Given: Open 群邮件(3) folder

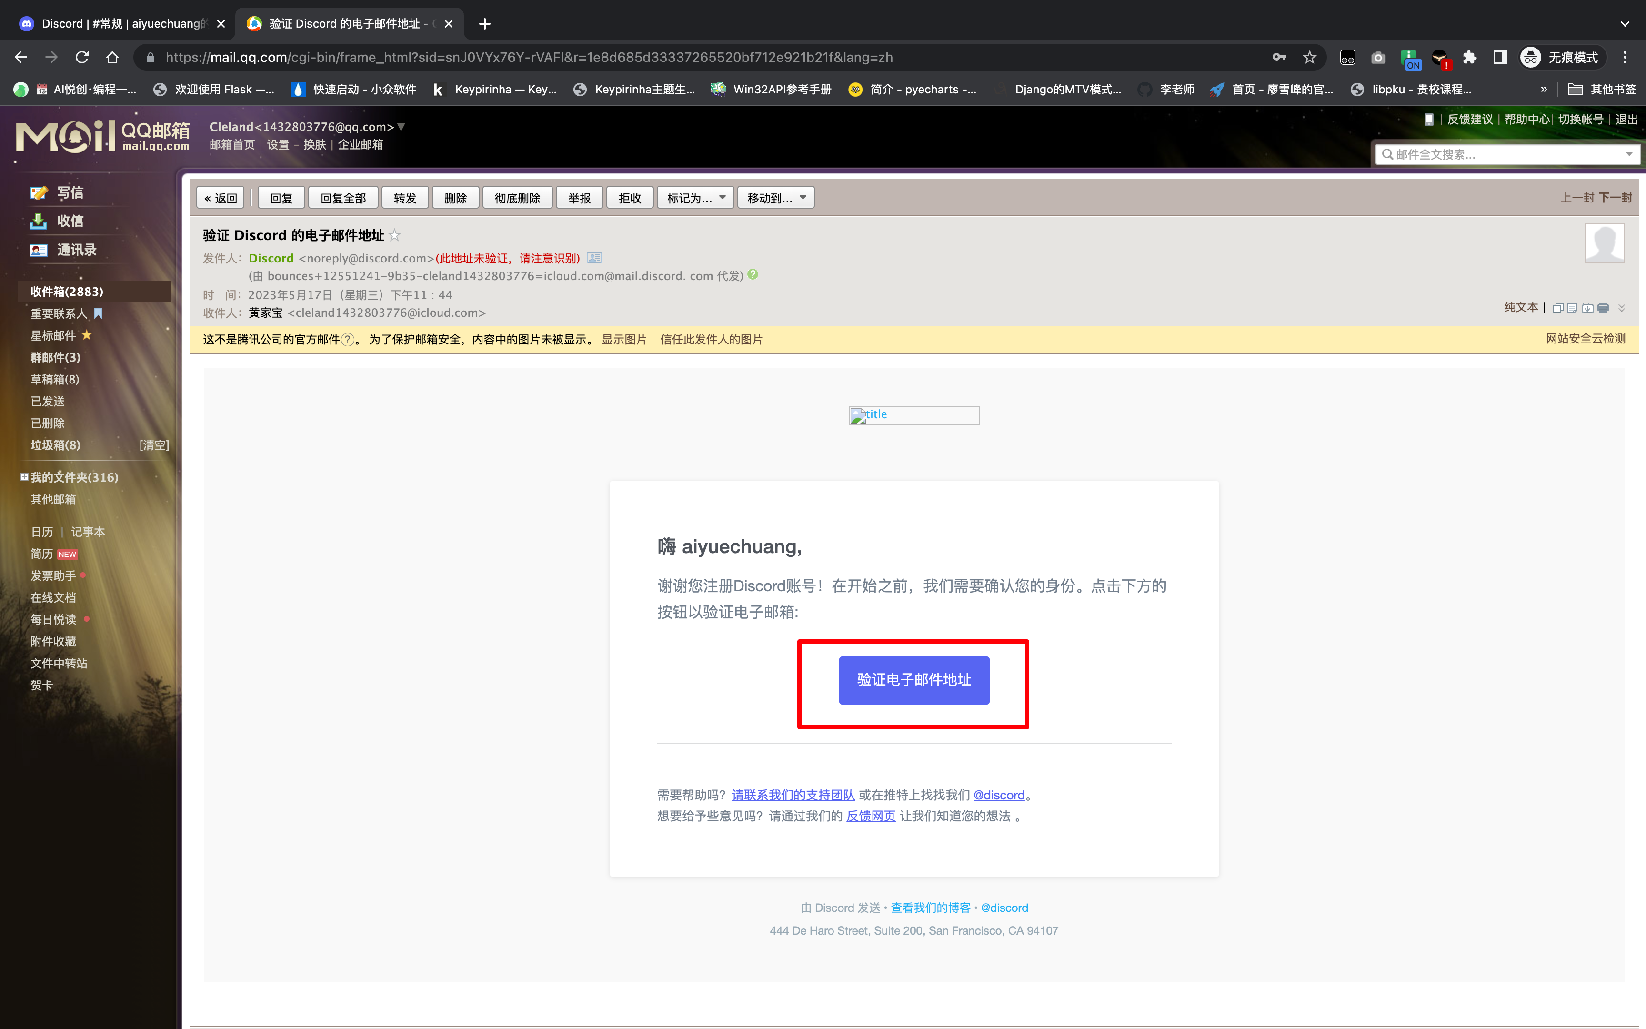Looking at the screenshot, I should point(55,357).
